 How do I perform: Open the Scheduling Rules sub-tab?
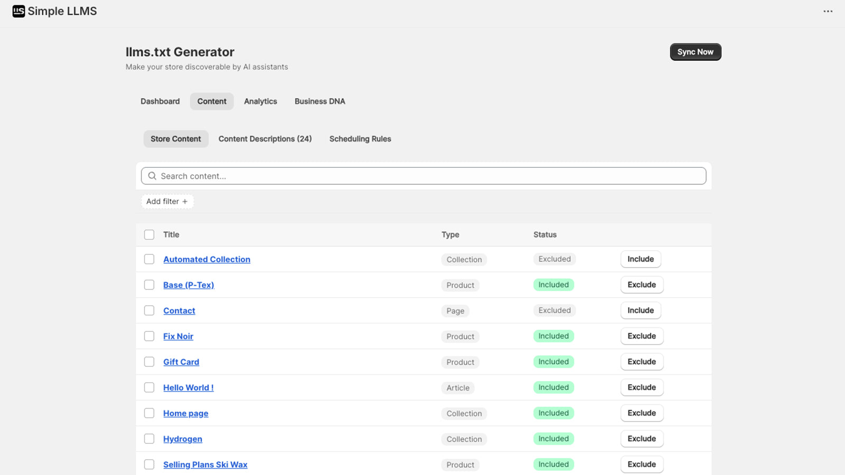tap(360, 139)
